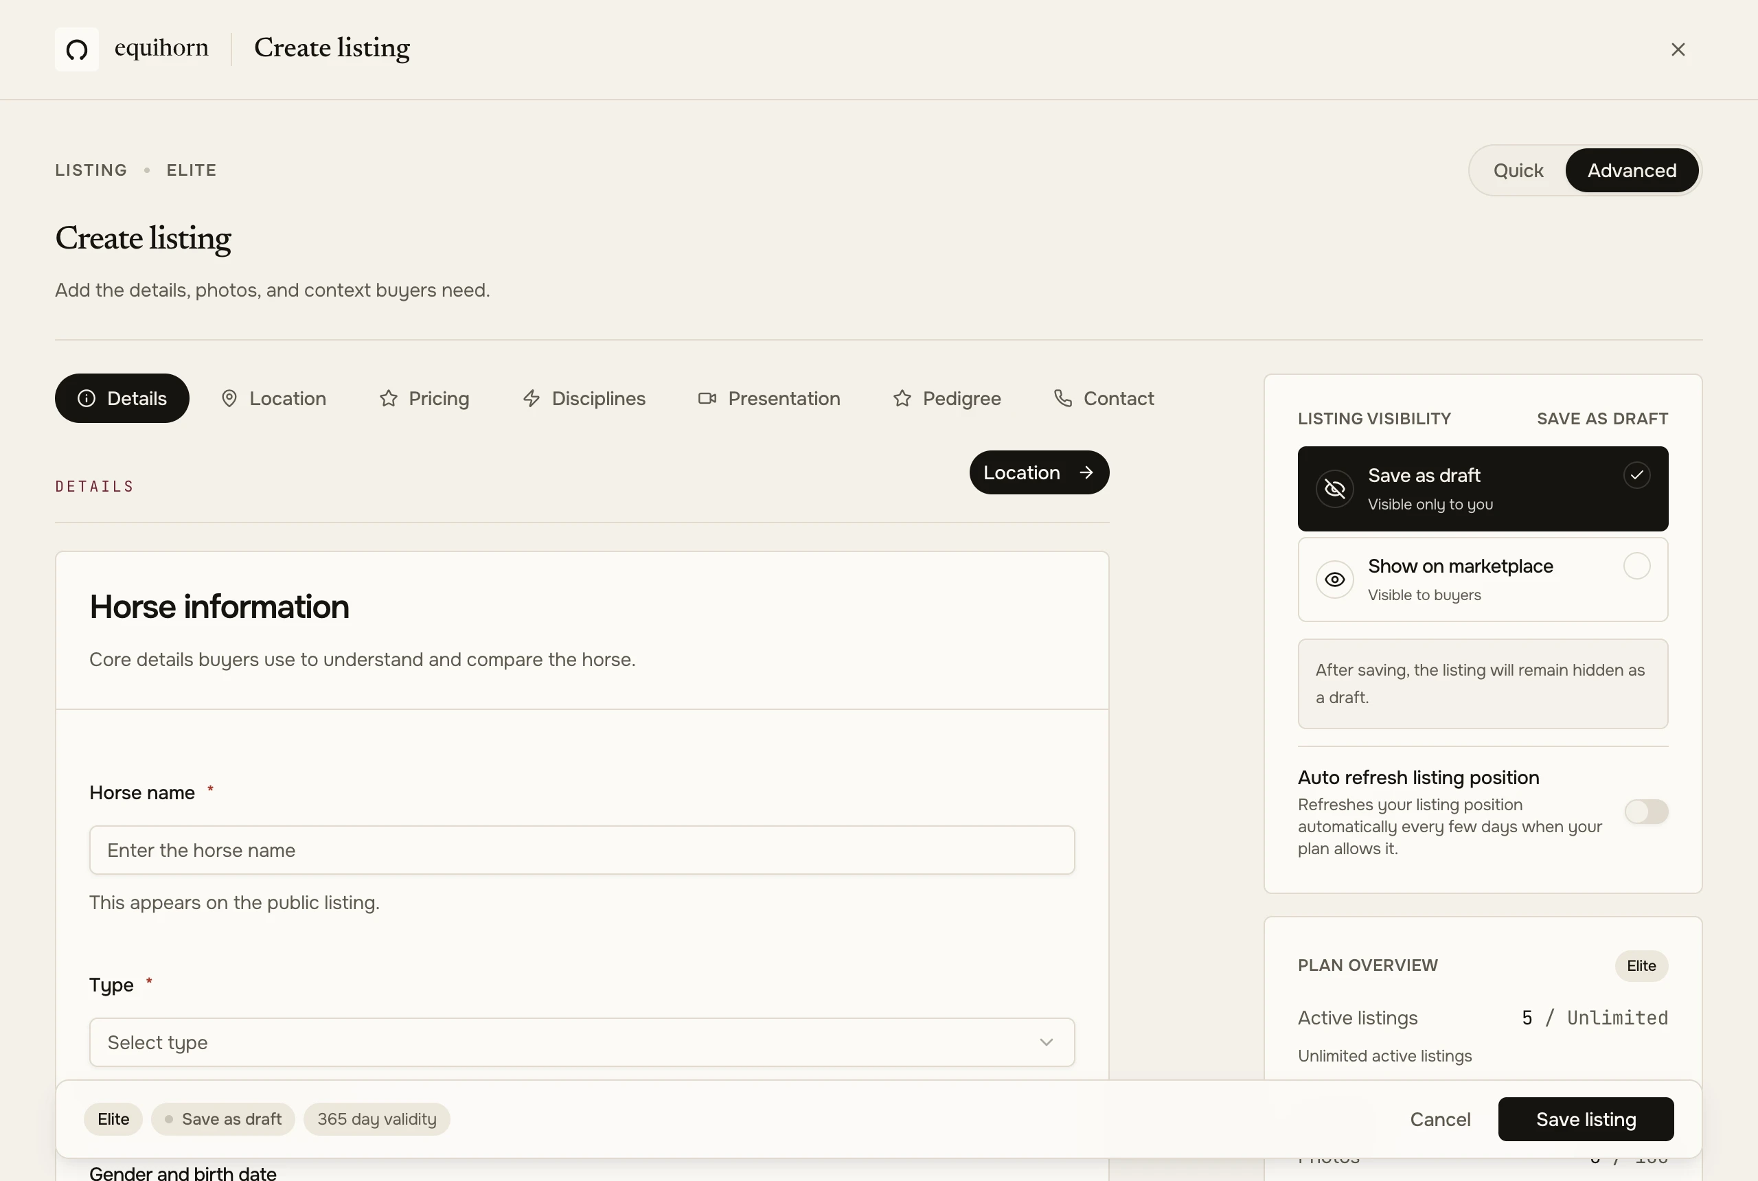Click the Save as draft status chip
Image resolution: width=1758 pixels, height=1181 pixels.
click(x=223, y=1120)
